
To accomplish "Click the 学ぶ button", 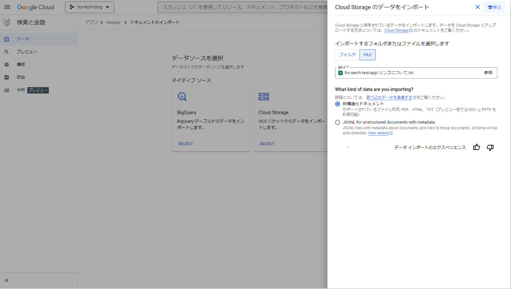I will click(494, 7).
